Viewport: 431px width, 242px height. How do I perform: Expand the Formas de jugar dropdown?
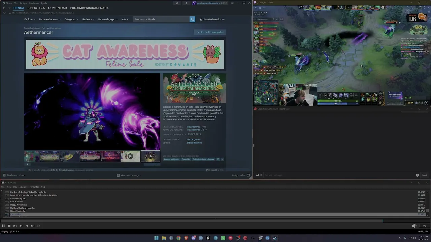point(108,19)
